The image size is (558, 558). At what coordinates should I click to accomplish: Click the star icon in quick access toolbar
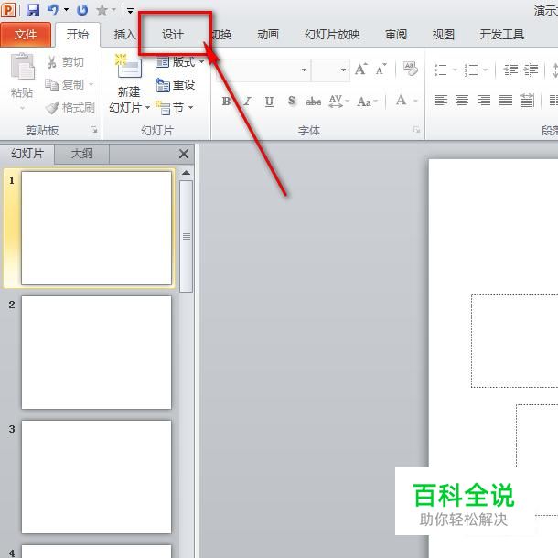(x=102, y=10)
